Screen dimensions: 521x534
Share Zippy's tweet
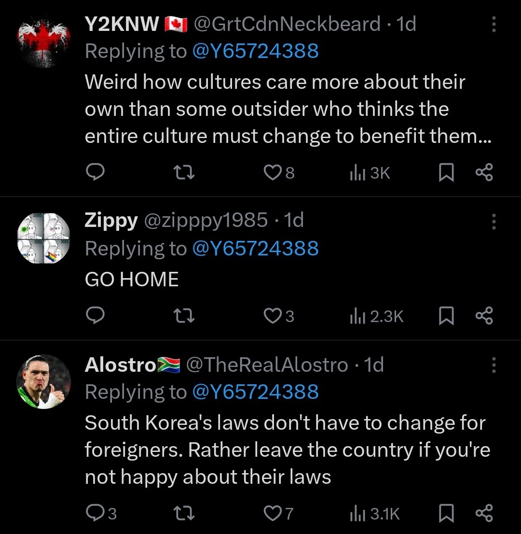[x=484, y=316]
